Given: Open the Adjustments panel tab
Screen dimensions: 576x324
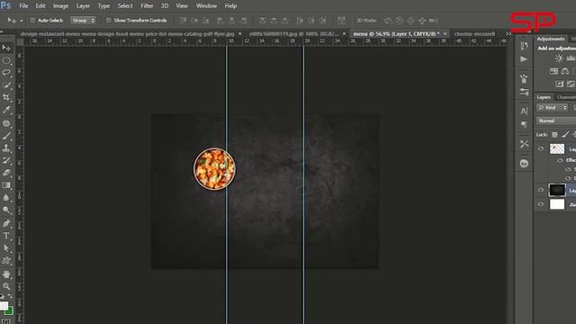Looking at the screenshot, I should (551, 39).
